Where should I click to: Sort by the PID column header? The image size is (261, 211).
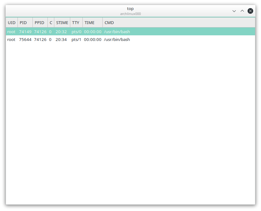[x=25, y=23]
